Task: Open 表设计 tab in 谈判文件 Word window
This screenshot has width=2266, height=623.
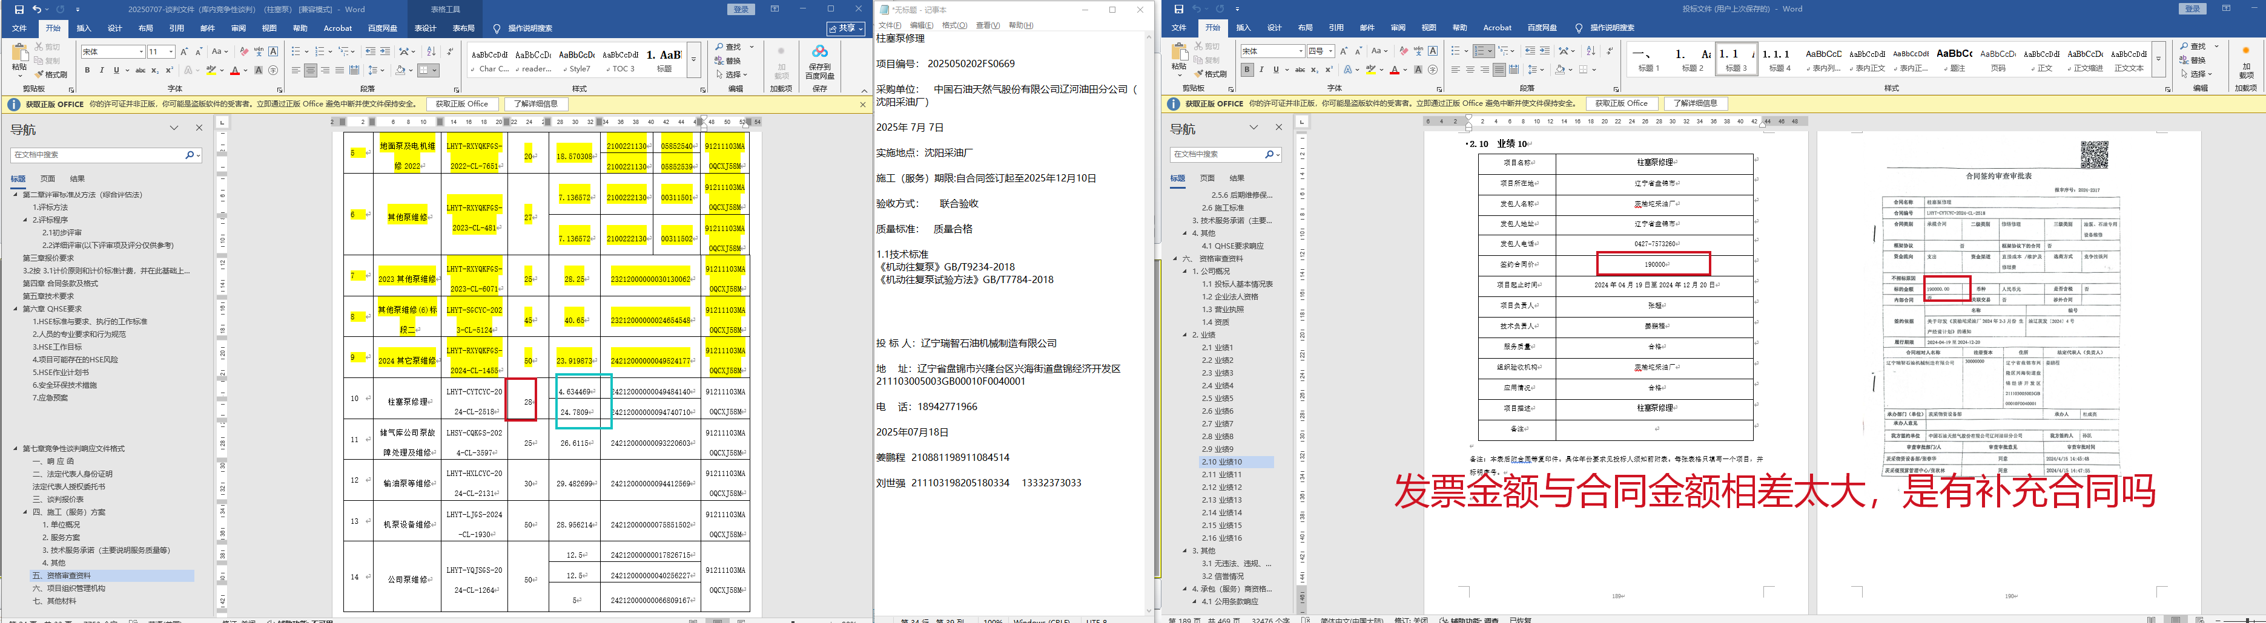Action: coord(425,28)
